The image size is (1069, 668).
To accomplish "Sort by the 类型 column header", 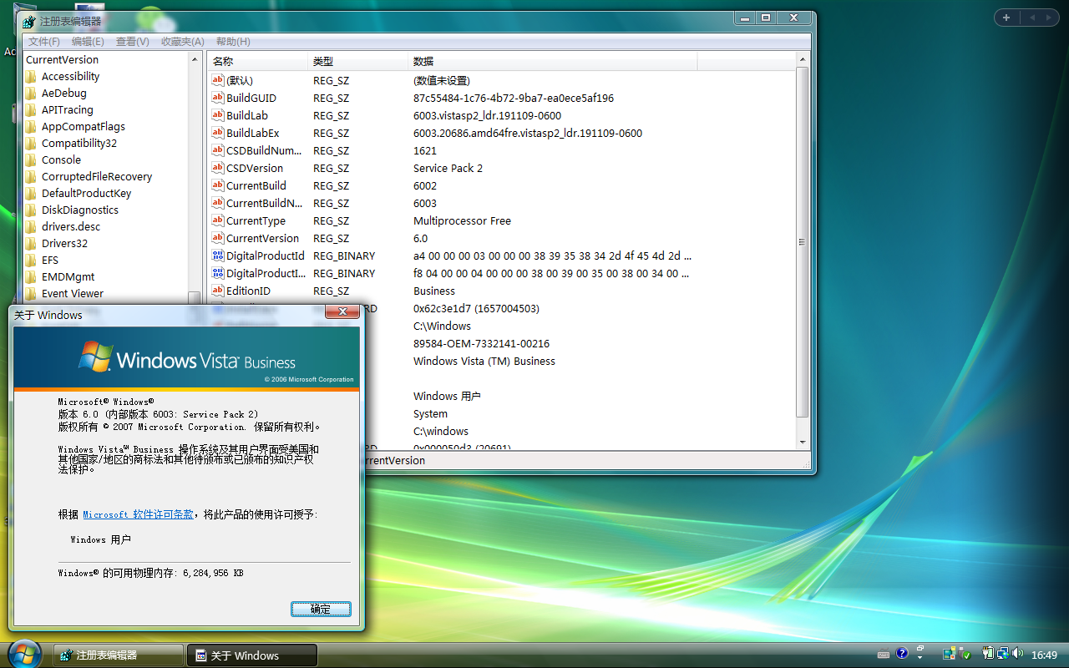I will (358, 62).
